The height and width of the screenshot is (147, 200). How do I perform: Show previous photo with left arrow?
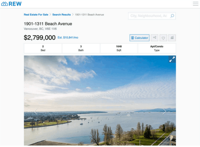pyautogui.click(x=36, y=111)
